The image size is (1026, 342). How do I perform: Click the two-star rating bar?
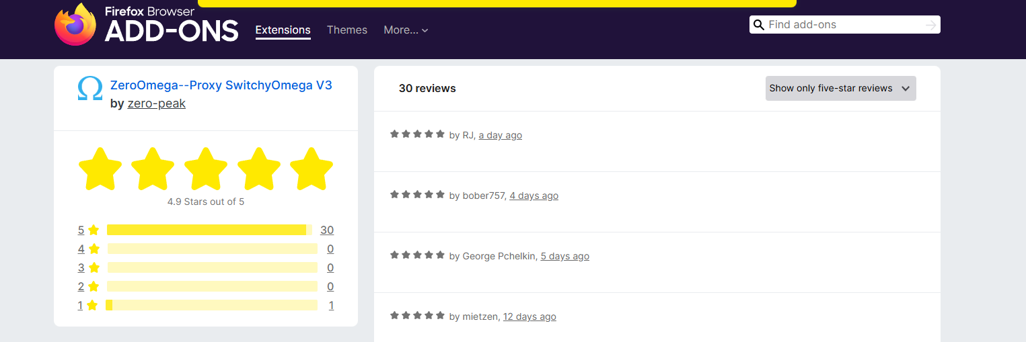tap(212, 286)
